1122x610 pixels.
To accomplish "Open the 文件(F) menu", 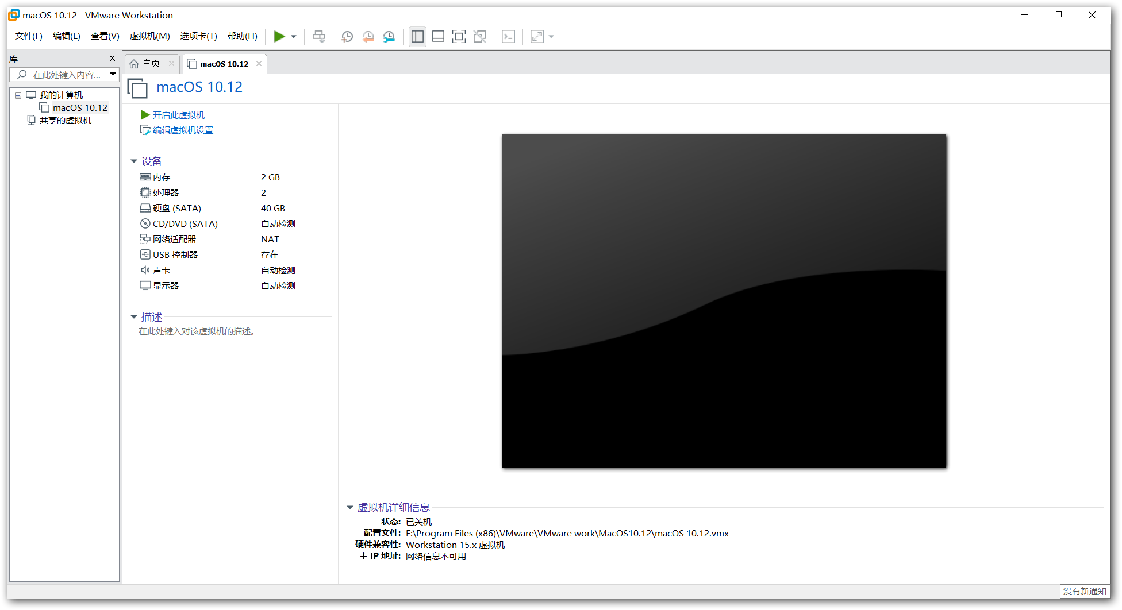I will click(28, 36).
